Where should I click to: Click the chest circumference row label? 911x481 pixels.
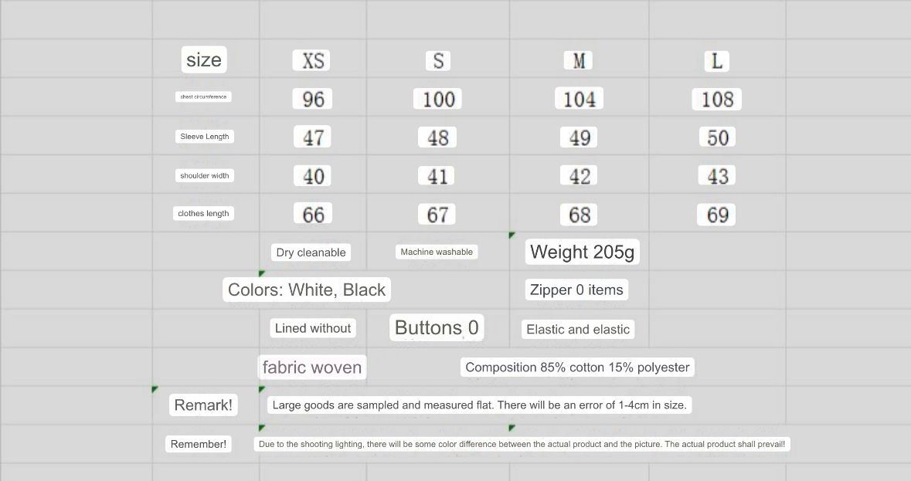[204, 97]
